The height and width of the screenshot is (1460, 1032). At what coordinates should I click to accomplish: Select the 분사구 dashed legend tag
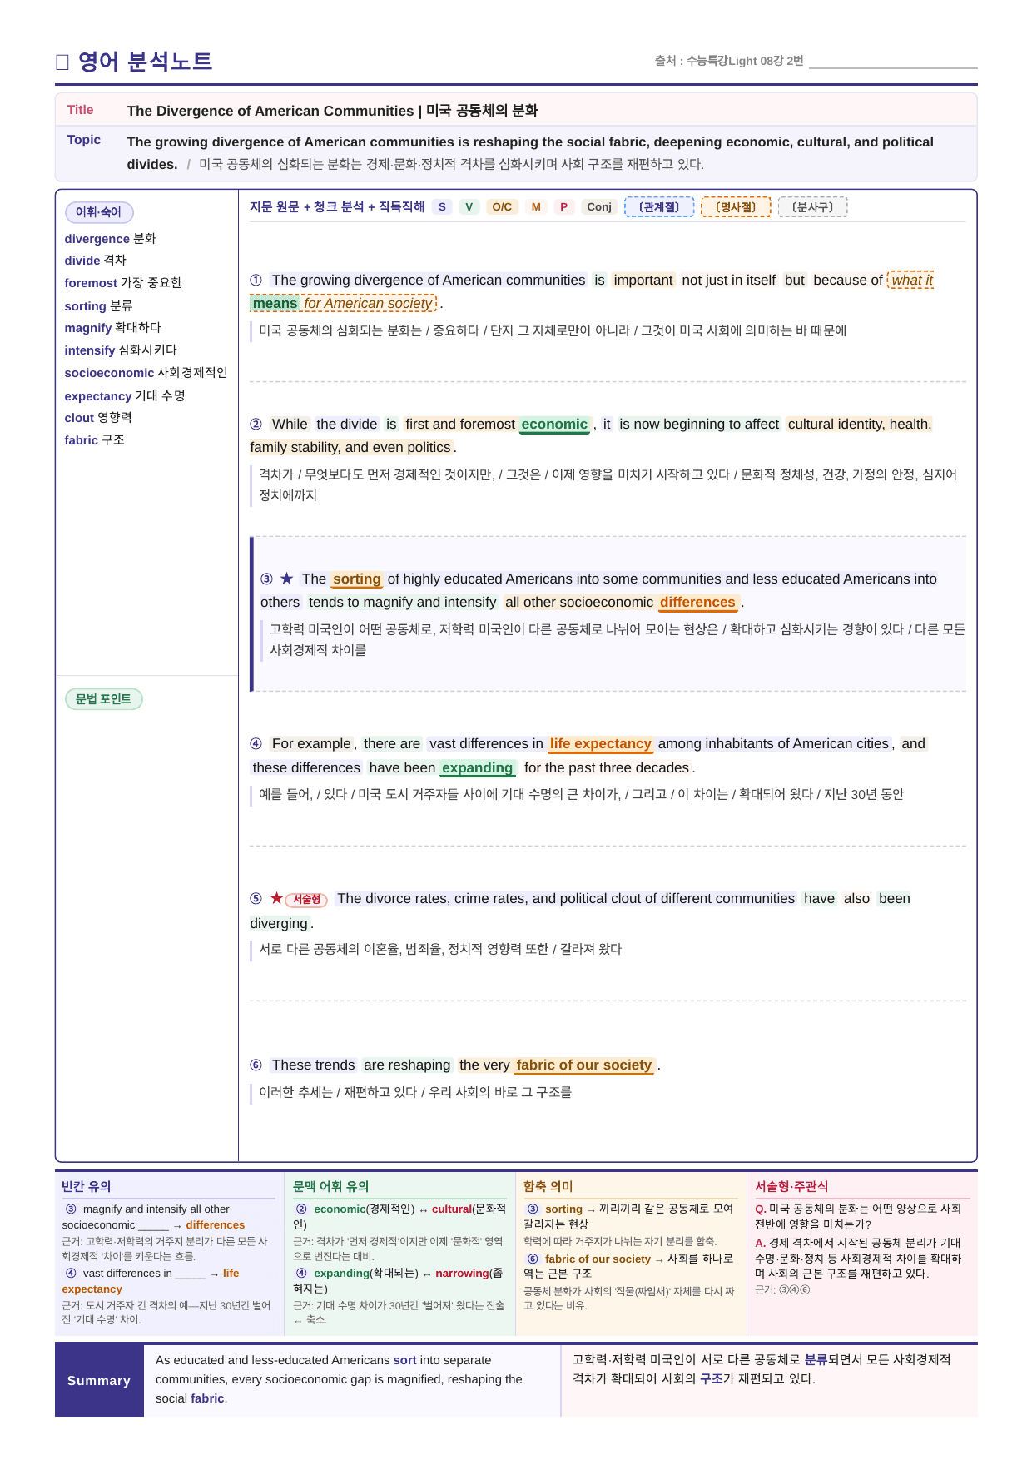[x=812, y=207]
